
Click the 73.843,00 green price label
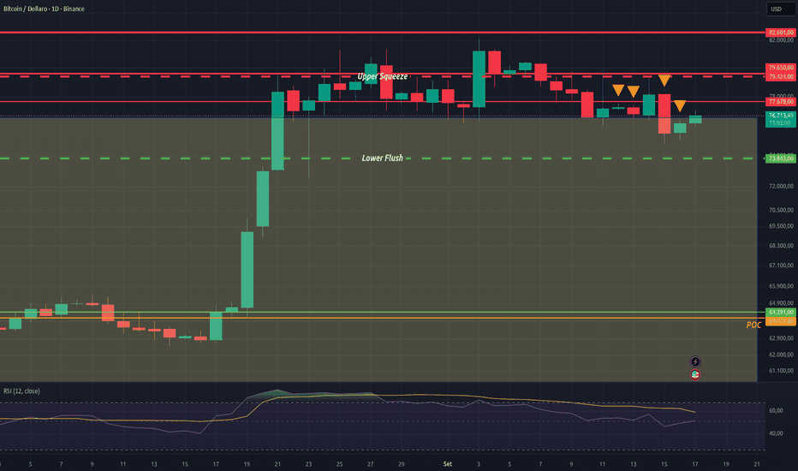click(781, 158)
